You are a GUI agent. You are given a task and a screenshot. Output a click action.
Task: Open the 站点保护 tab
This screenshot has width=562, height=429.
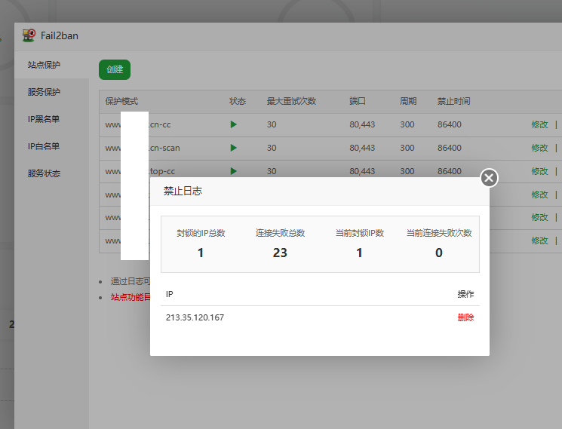(51, 65)
